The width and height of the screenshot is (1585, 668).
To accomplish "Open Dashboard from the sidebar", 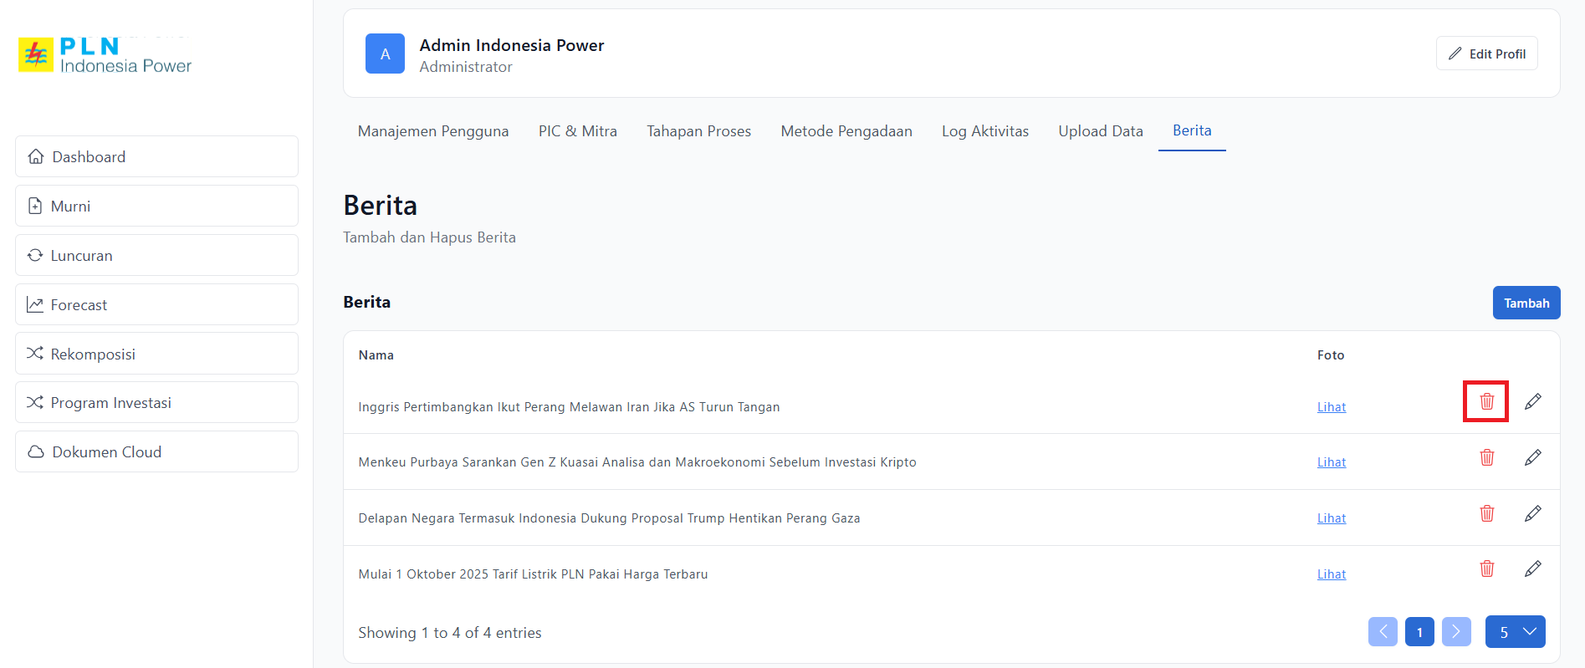I will click(156, 156).
